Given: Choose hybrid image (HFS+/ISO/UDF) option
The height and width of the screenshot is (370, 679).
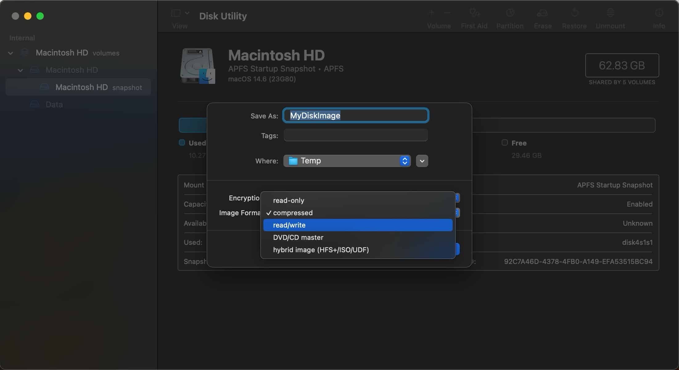Looking at the screenshot, I should [x=358, y=250].
